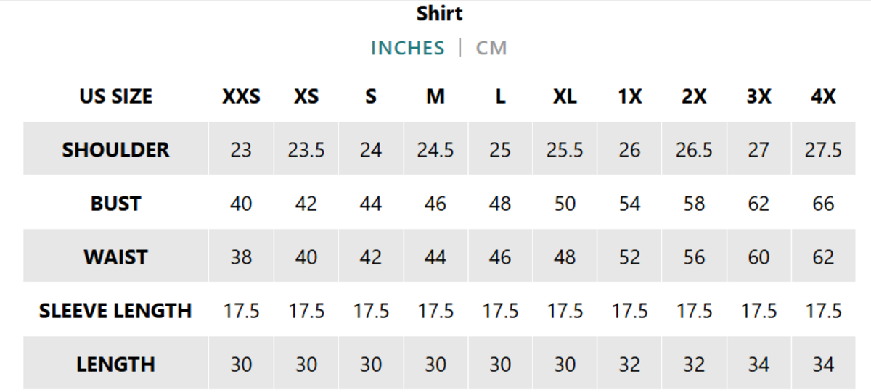The image size is (871, 392).
Task: Select the XS size column header
Action: click(306, 97)
